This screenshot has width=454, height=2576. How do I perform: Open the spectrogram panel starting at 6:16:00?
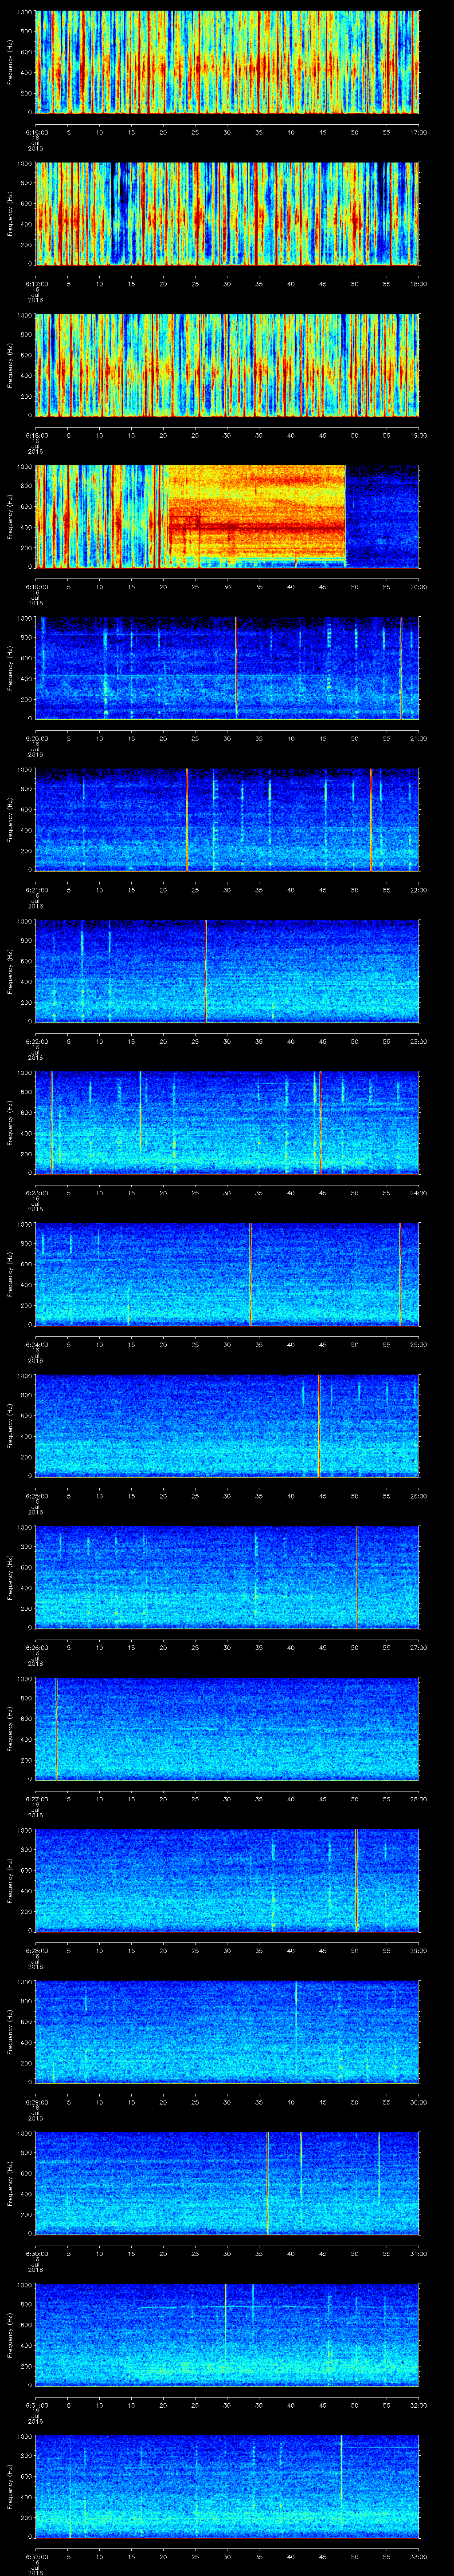point(227,62)
